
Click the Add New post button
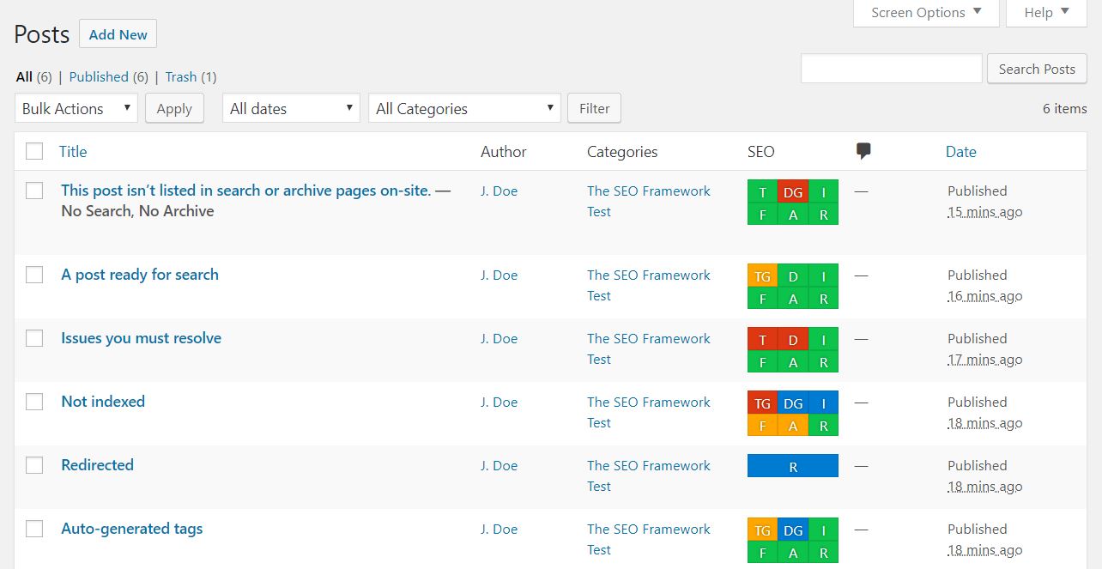pos(118,34)
